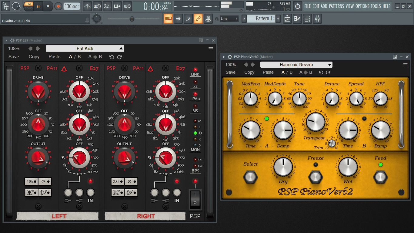Screen dimensions: 414x233
Task: Toggle typing keyboard to piano icon
Action: coord(168,19)
